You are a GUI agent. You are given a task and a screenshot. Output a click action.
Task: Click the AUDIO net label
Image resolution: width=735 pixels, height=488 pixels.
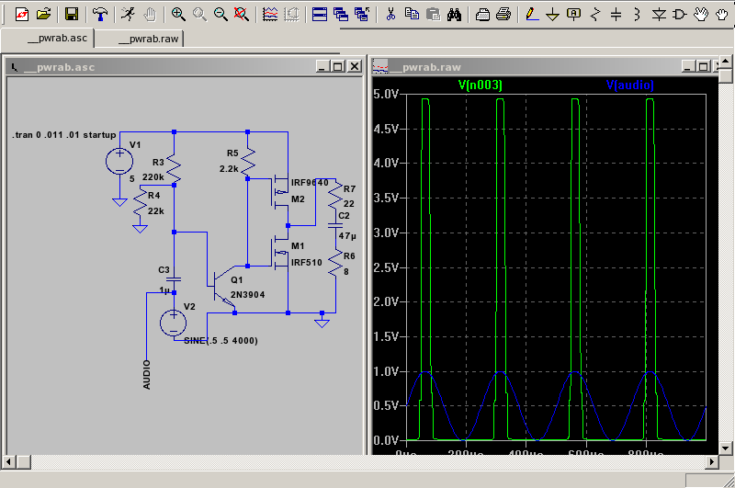pos(147,375)
